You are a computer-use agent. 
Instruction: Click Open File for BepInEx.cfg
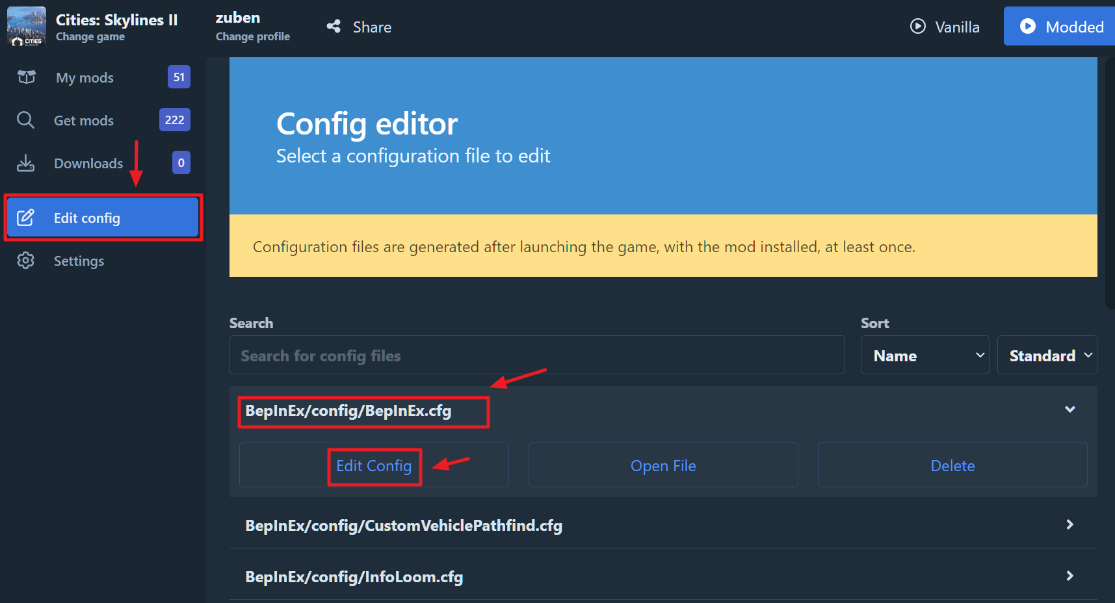click(x=663, y=465)
